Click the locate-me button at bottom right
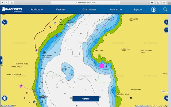Viewport: 171px width, 107px height. click(166, 98)
